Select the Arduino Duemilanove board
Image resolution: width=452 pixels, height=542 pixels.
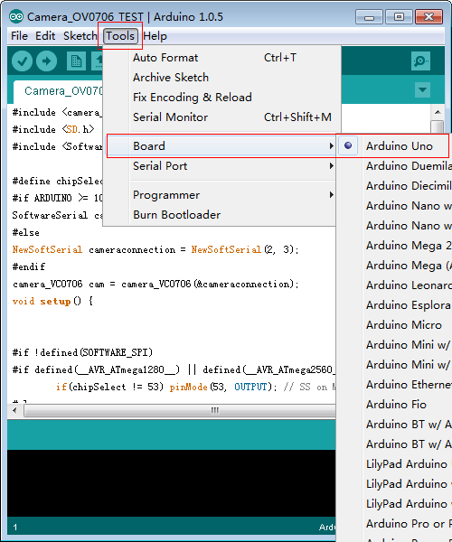[394, 166]
